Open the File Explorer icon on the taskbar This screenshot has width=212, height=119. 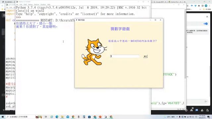62,117
